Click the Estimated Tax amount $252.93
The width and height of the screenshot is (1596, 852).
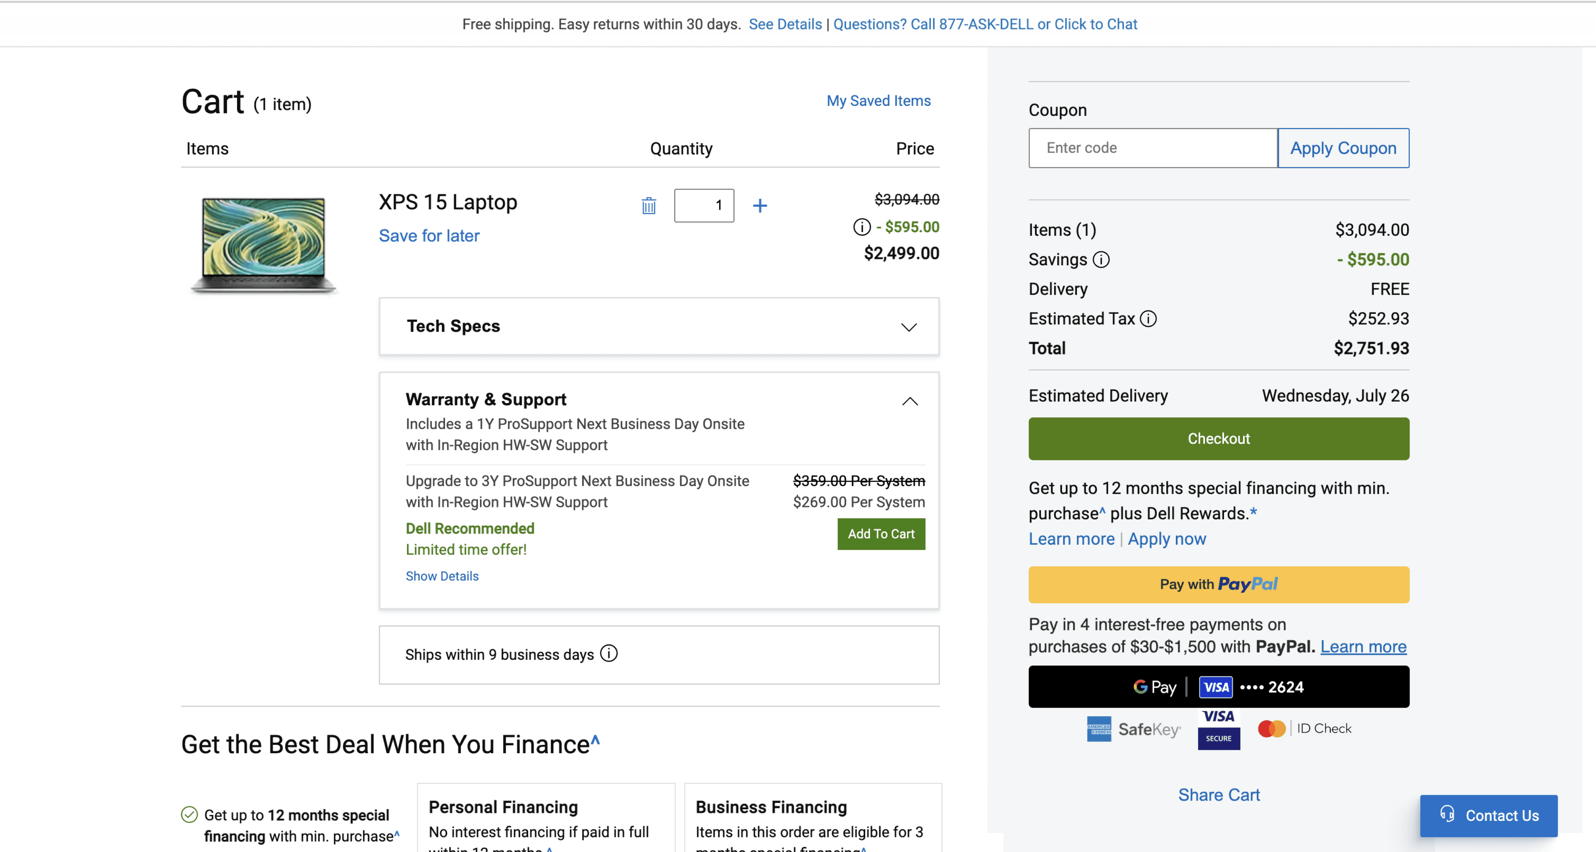click(1378, 318)
